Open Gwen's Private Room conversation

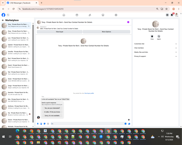[16, 80]
